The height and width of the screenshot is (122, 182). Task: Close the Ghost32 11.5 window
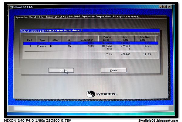pyautogui.click(x=169, y=7)
